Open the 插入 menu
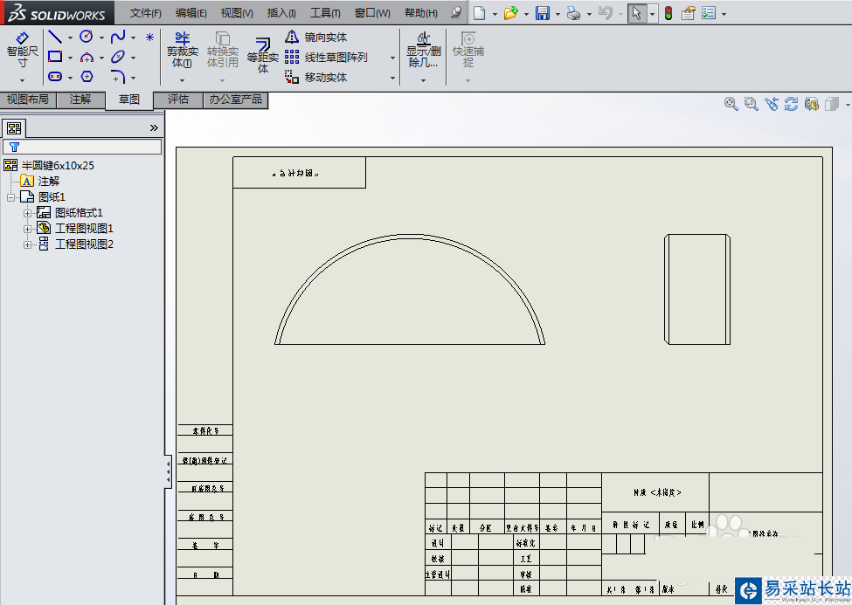Image resolution: width=852 pixels, height=605 pixels. coord(281,13)
